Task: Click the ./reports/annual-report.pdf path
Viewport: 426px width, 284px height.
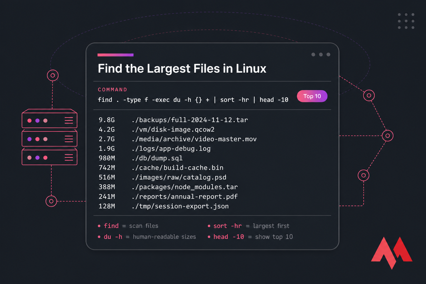Action: click(x=185, y=197)
